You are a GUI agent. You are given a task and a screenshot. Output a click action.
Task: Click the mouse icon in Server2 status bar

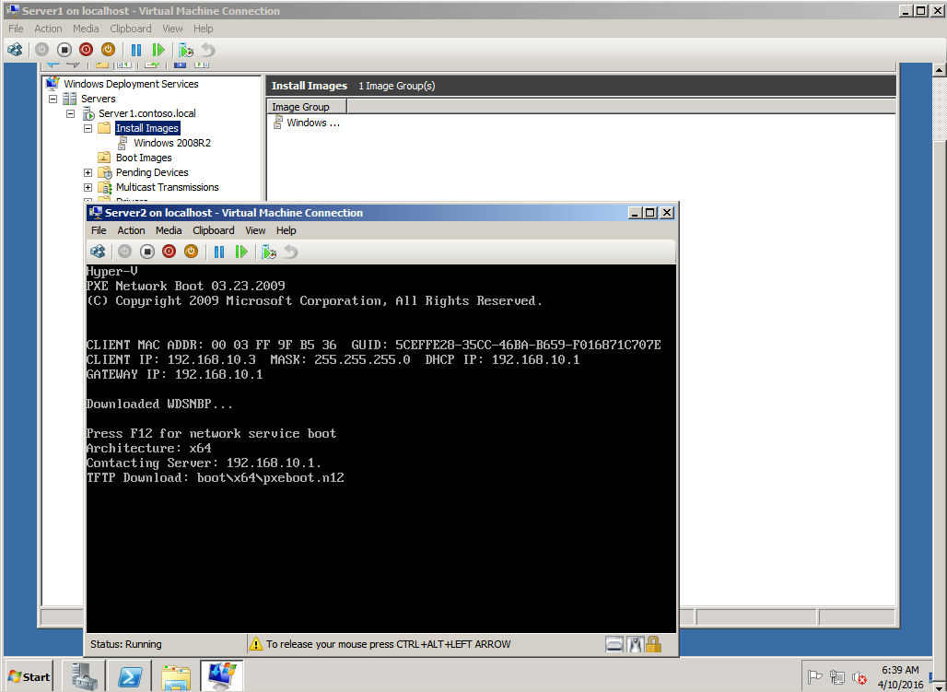pyautogui.click(x=634, y=644)
